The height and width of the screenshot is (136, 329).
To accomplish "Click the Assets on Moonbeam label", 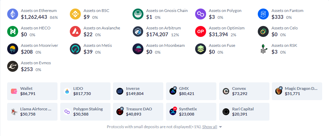I will click(165, 45).
